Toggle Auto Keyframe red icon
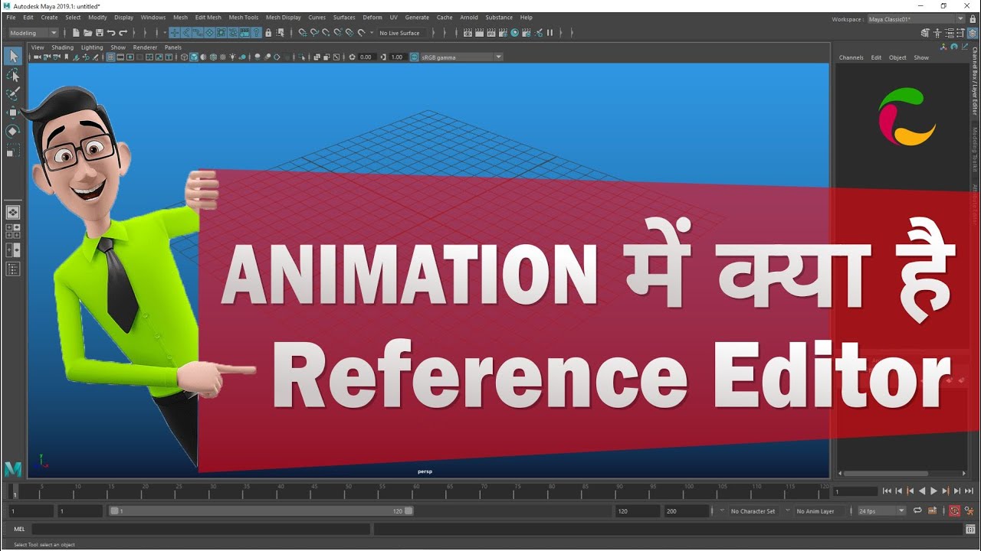This screenshot has height=551, width=981. pyautogui.click(x=954, y=510)
